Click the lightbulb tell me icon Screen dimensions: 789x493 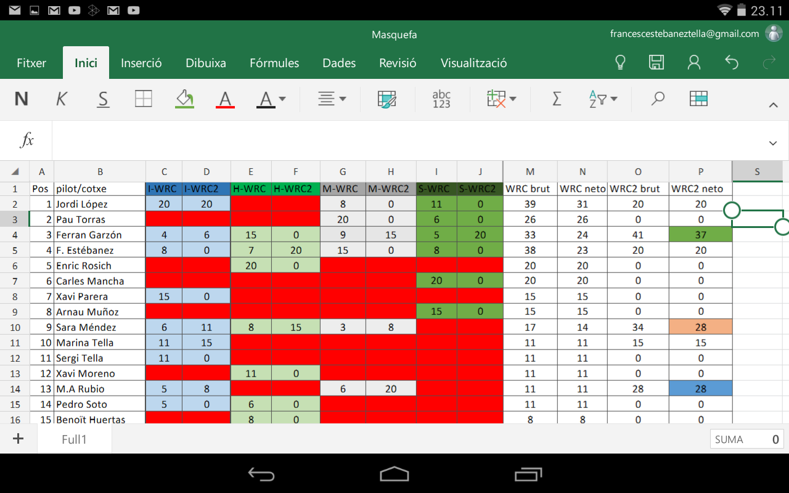[x=621, y=62]
